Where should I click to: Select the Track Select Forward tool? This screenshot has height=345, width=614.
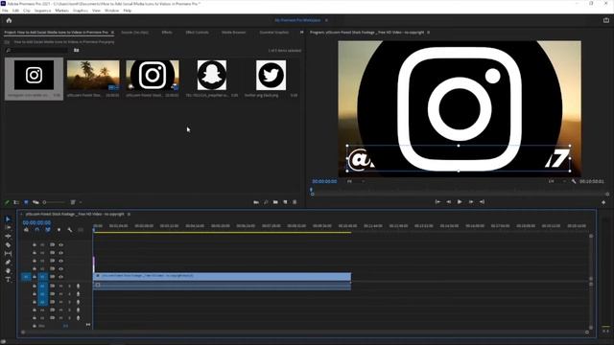(x=8, y=227)
